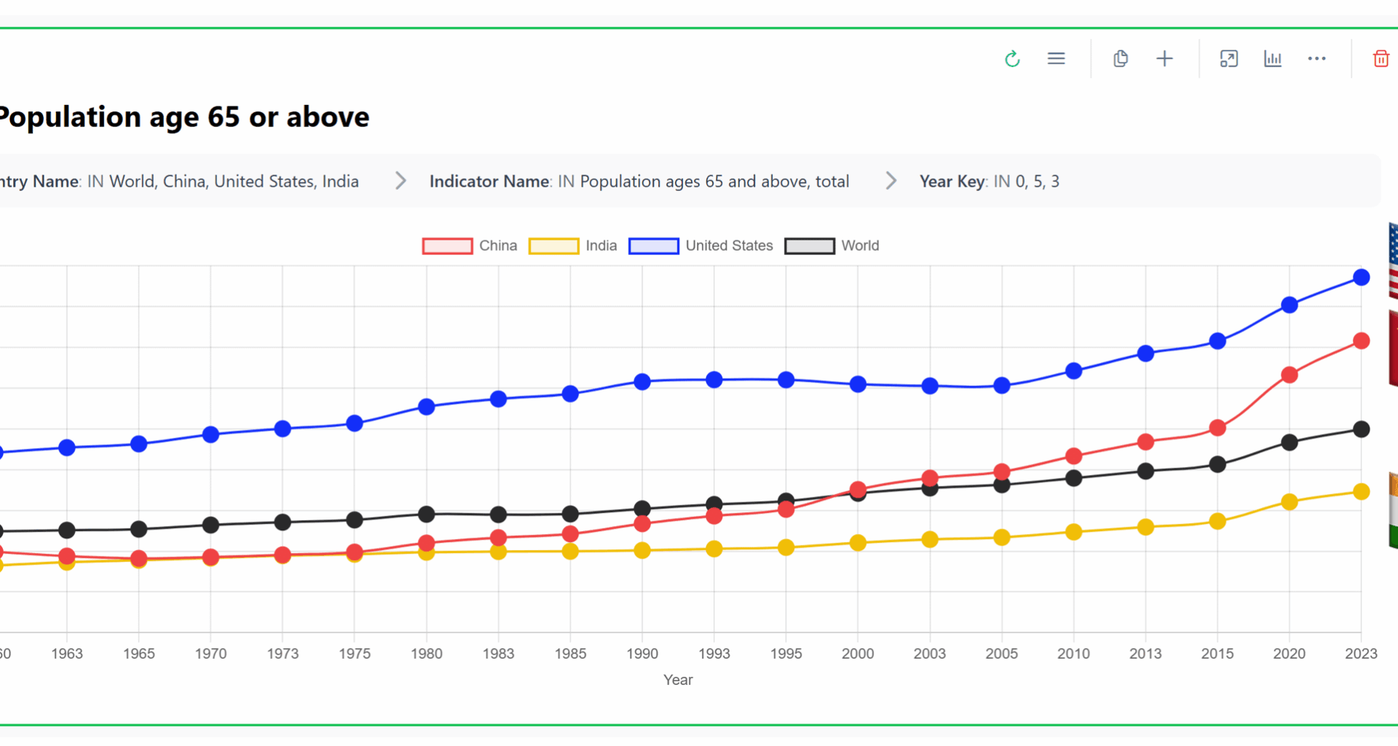
Task: Click the United States legend color swatch
Action: (x=653, y=246)
